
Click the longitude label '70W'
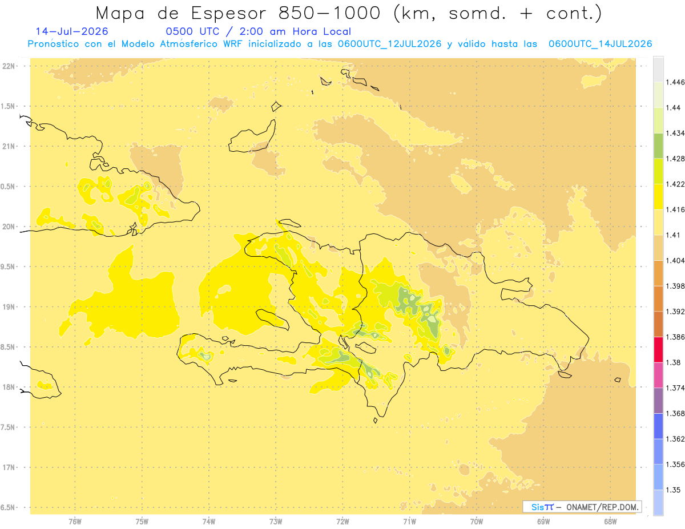click(x=477, y=522)
